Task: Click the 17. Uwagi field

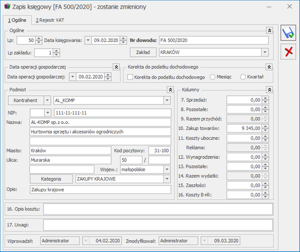Action: point(158,225)
